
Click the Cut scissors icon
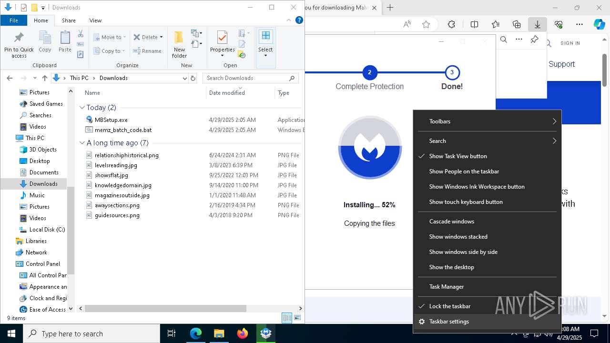click(x=81, y=34)
